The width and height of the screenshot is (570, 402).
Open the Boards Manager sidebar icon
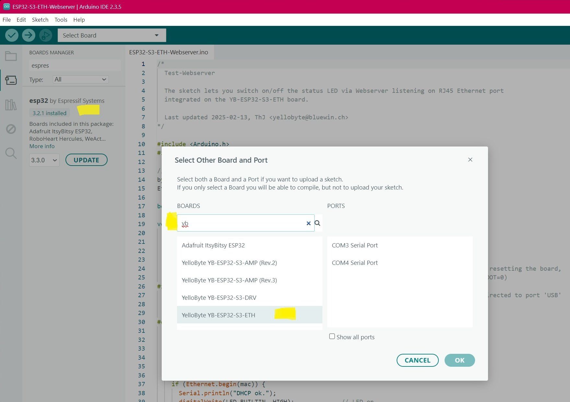[11, 80]
